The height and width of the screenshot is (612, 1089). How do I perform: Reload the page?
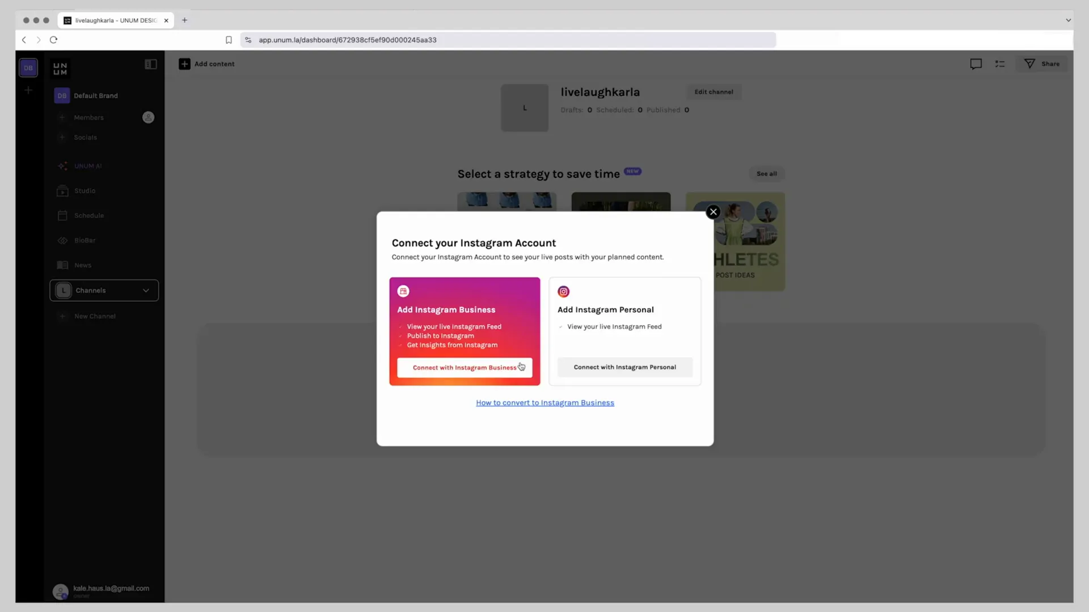click(54, 40)
